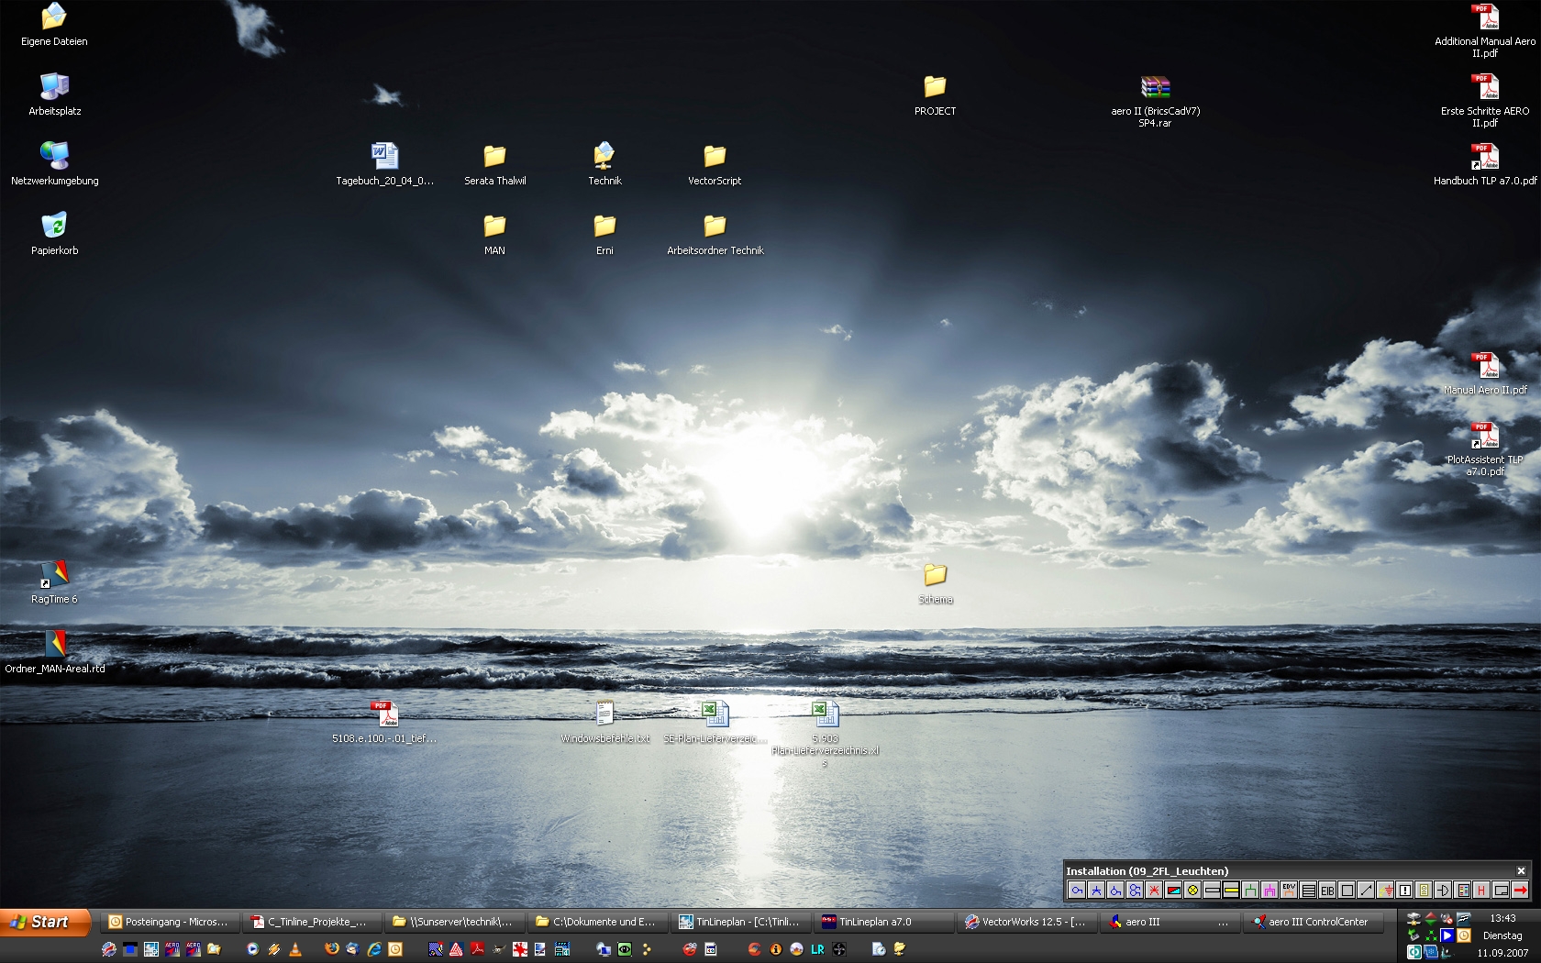Open Firefox from the quick launch bar
This screenshot has height=963, width=1541.
[x=331, y=949]
